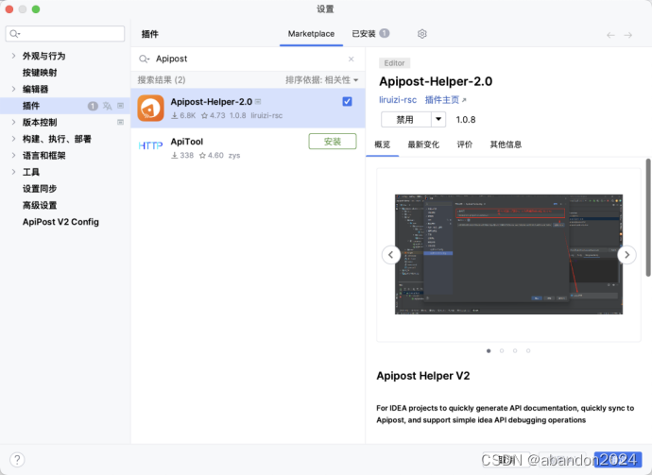Click the red close window button
The width and height of the screenshot is (652, 475).
tap(9, 9)
